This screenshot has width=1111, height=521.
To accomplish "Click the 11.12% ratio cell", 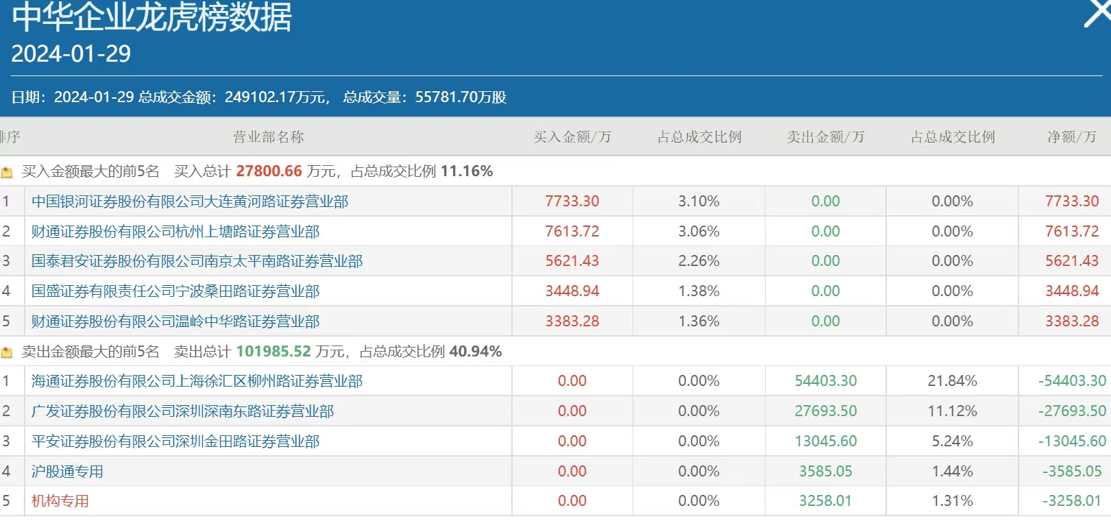I will pos(953,411).
